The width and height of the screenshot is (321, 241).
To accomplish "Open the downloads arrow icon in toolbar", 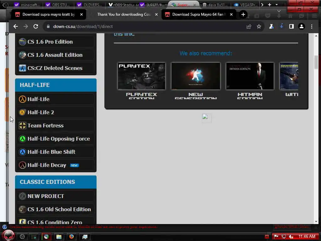I will pyautogui.click(x=282, y=26).
